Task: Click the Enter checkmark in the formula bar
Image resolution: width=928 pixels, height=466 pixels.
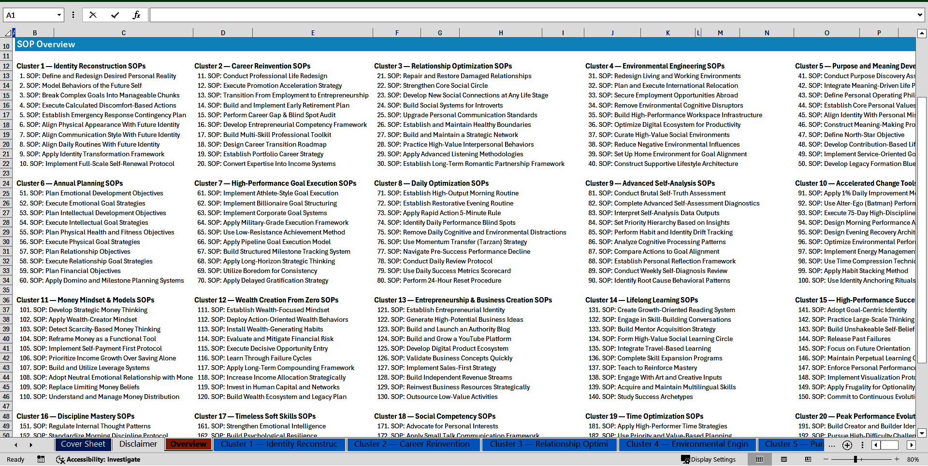Action: click(x=116, y=14)
